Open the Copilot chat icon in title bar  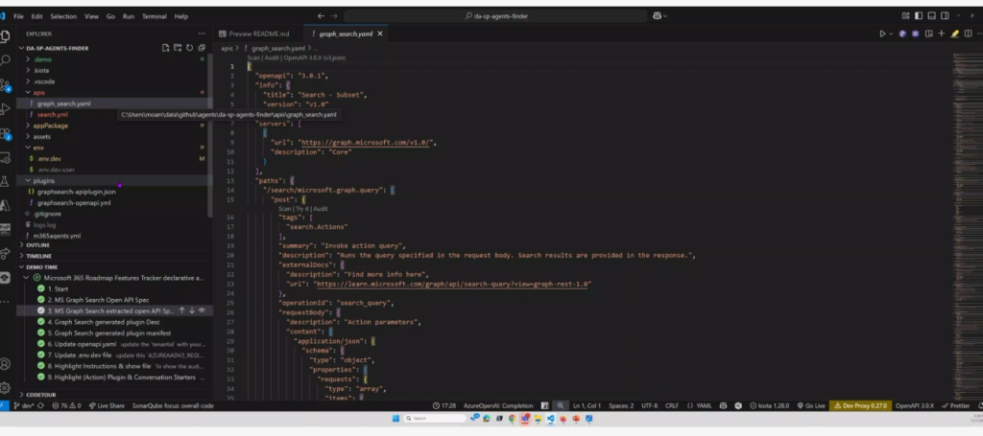[657, 16]
